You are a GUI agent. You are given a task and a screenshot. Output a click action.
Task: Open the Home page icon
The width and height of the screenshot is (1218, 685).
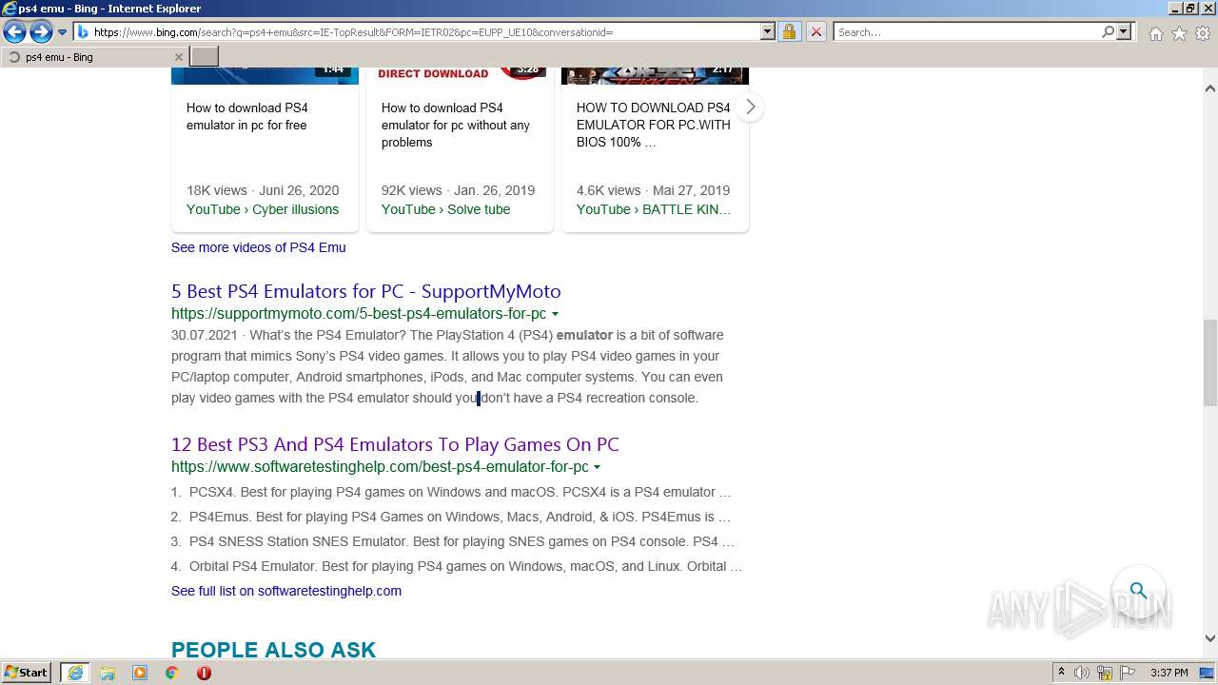coord(1155,33)
